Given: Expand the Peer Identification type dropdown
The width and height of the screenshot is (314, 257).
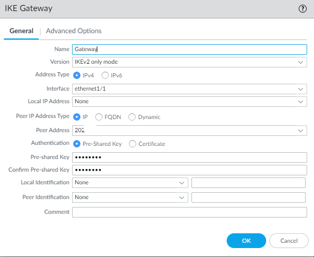Looking at the screenshot, I should 181,197.
